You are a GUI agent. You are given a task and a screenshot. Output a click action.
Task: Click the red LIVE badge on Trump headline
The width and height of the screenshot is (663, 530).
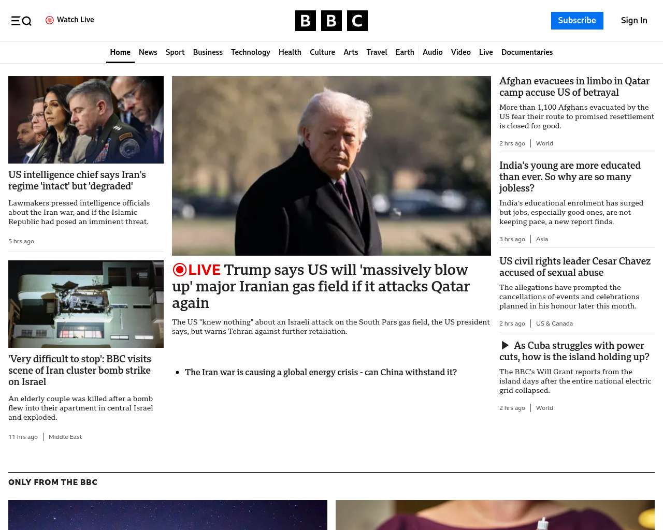(197, 270)
